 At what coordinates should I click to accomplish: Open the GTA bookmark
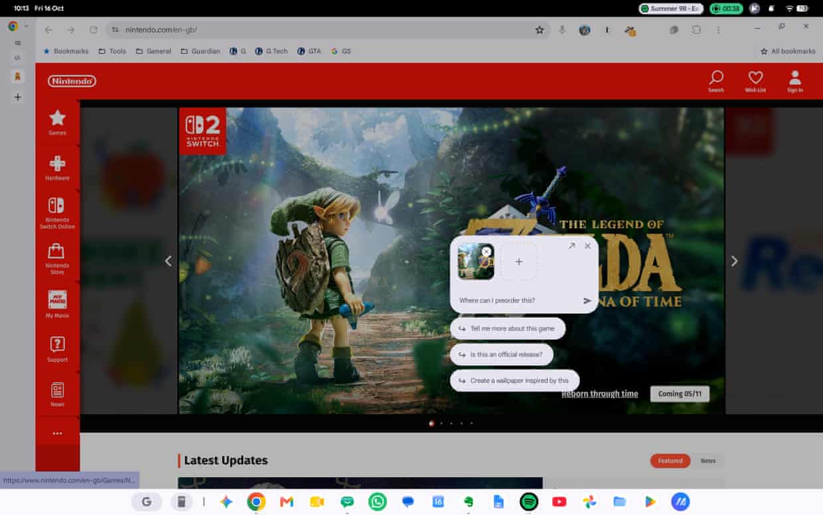coord(309,51)
